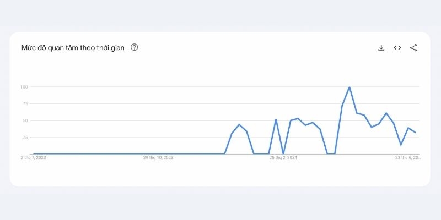Open the embed code icon
This screenshot has height=220, width=441.
pyautogui.click(x=397, y=48)
